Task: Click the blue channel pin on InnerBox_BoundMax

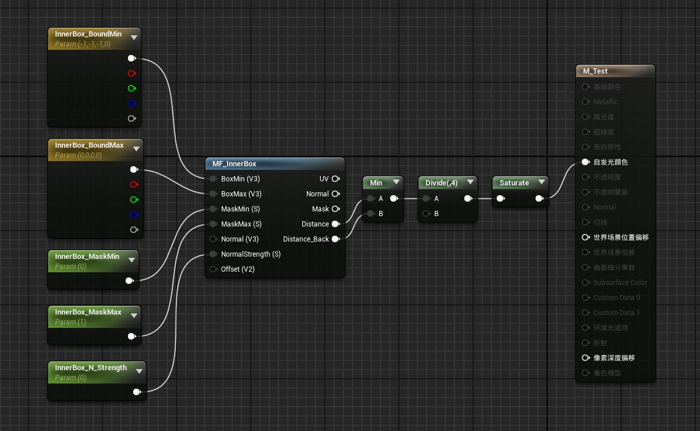Action: 134,215
